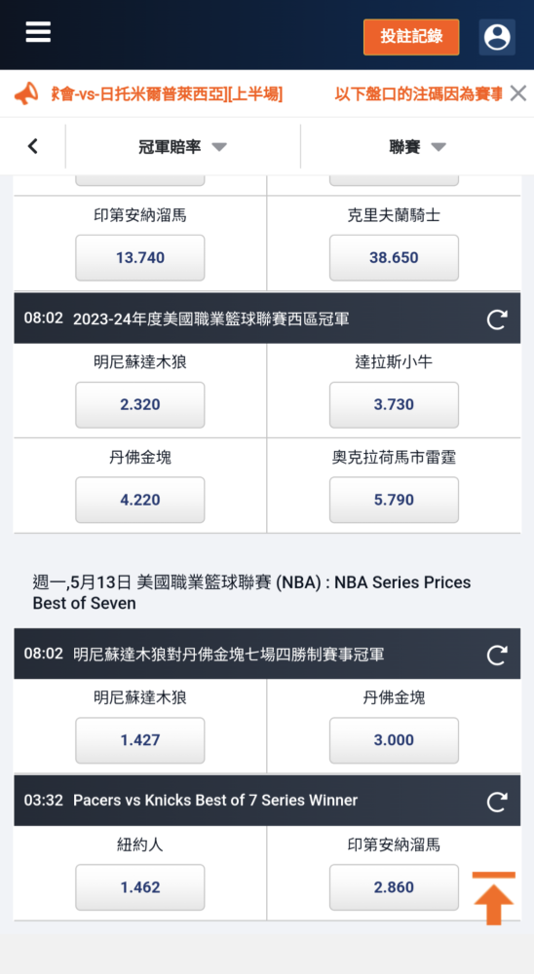
Task: Select 丹佛金塊 series winner at 3.000
Action: coord(394,740)
